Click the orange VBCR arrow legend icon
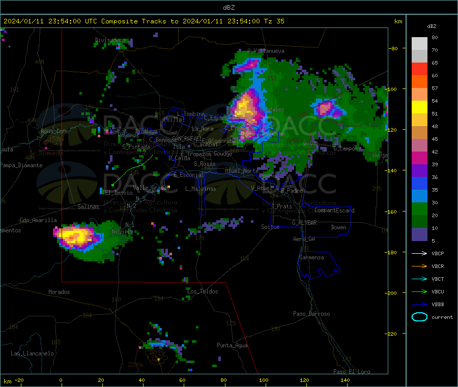This screenshot has height=387, width=458. 419,266
